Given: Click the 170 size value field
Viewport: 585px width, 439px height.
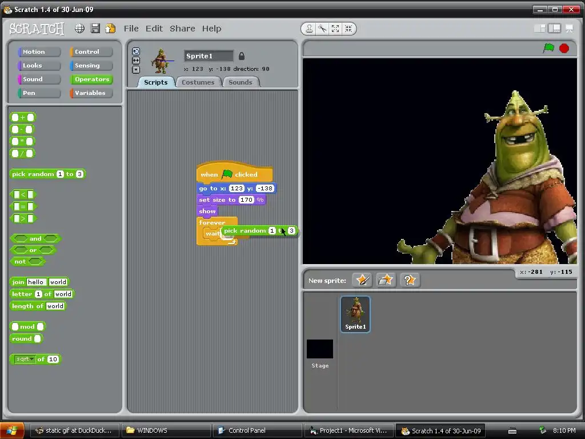Looking at the screenshot, I should pos(246,199).
